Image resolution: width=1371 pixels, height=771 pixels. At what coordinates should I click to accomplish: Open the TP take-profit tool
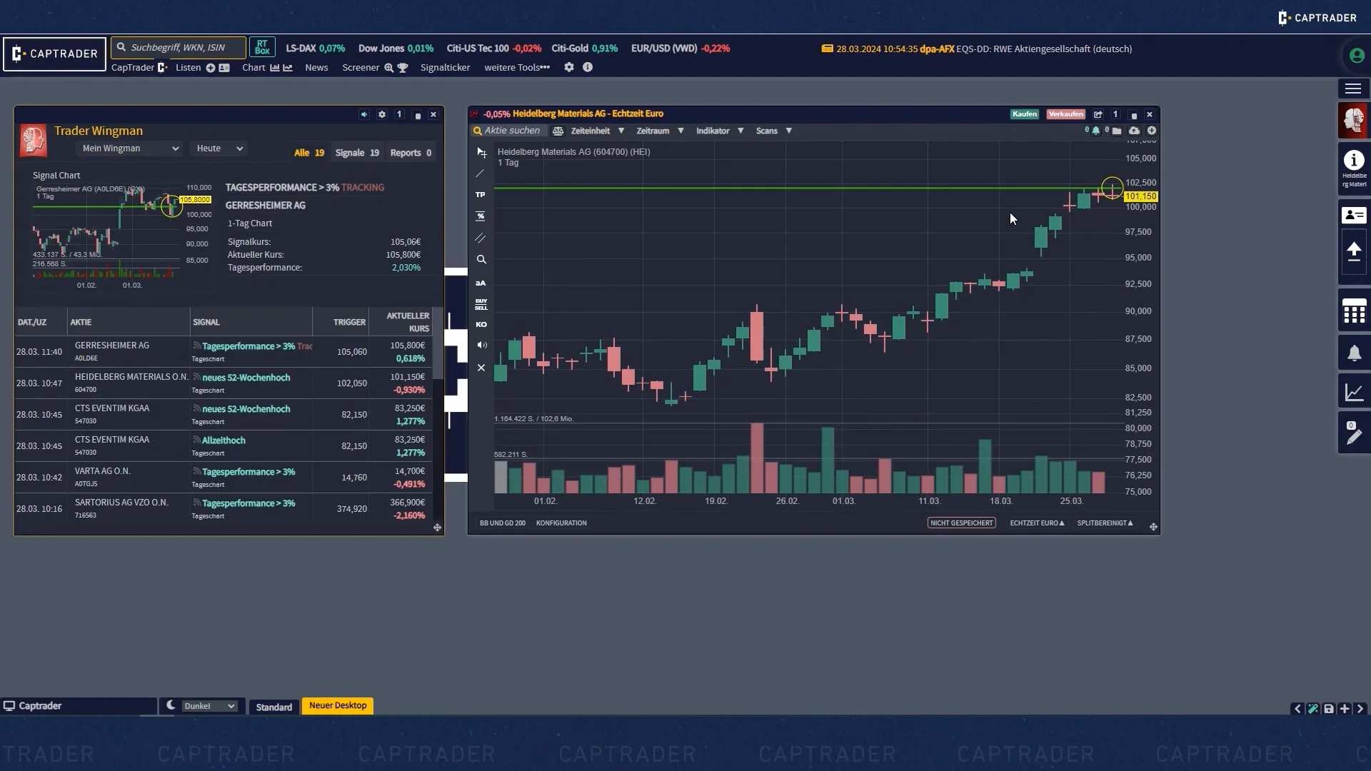(x=481, y=194)
